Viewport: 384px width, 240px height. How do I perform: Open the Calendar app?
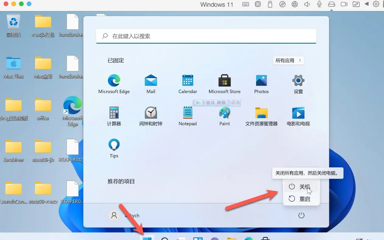188,84
